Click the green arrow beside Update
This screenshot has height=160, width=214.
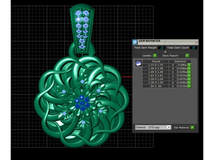[x=155, y=56]
